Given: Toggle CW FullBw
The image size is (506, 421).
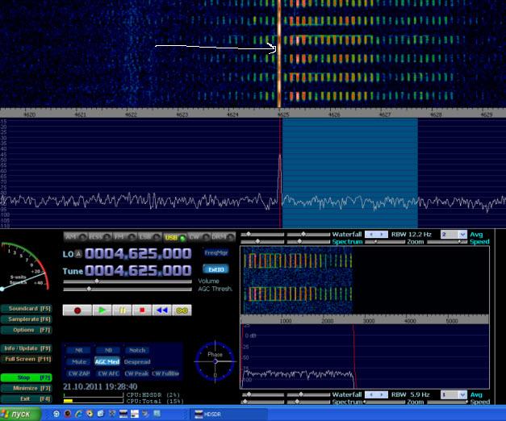Looking at the screenshot, I should 165,373.
